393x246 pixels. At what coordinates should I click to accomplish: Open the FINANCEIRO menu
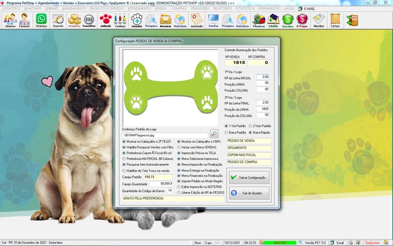coord(200,8)
